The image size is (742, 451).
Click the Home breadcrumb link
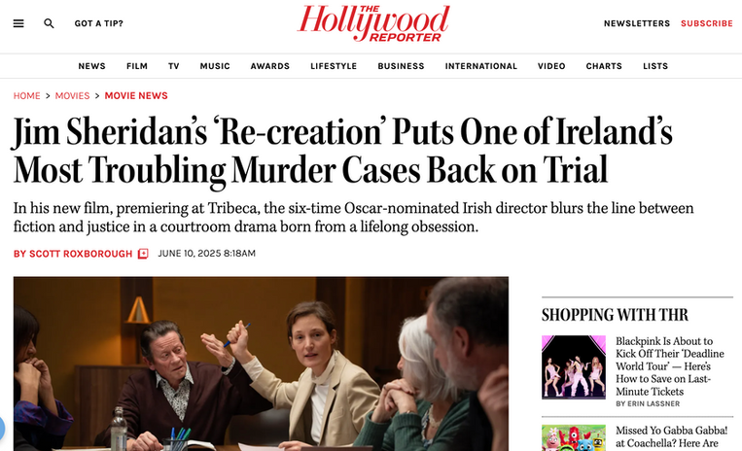point(26,95)
